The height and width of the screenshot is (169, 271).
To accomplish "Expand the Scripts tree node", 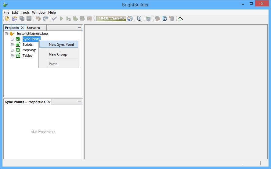I will pyautogui.click(x=12, y=45).
